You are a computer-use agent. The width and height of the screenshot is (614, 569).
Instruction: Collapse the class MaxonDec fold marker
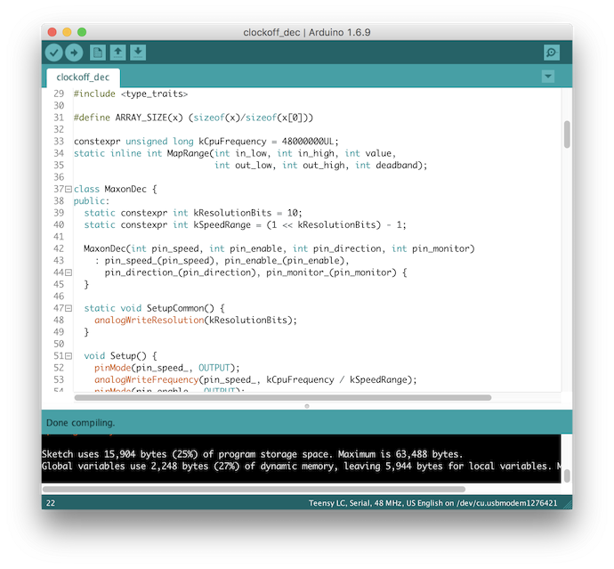(x=69, y=190)
